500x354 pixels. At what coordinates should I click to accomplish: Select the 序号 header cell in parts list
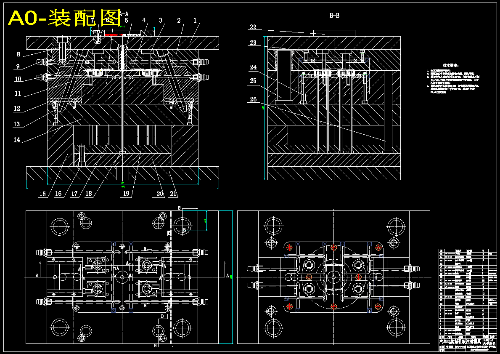(442, 337)
